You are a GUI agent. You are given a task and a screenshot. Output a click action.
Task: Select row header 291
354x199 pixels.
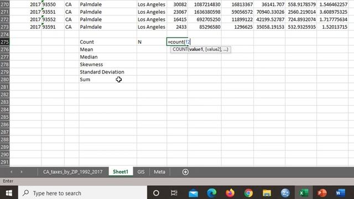[5, 162]
